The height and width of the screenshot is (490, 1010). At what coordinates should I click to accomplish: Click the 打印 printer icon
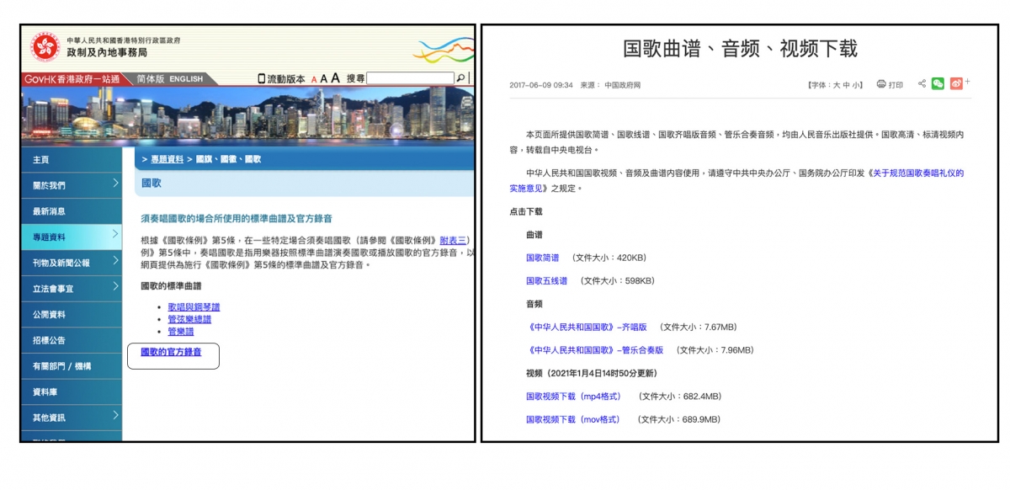[881, 83]
